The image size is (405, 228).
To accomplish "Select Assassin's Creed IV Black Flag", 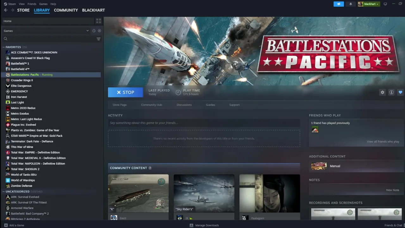I will click(30, 58).
